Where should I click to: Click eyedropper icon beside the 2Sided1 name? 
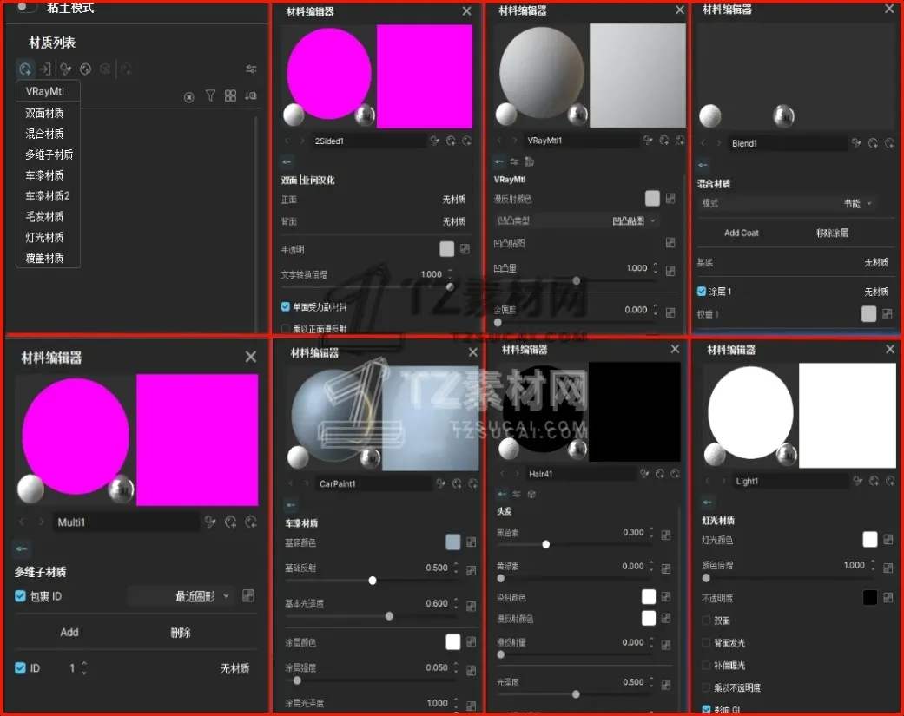click(435, 141)
